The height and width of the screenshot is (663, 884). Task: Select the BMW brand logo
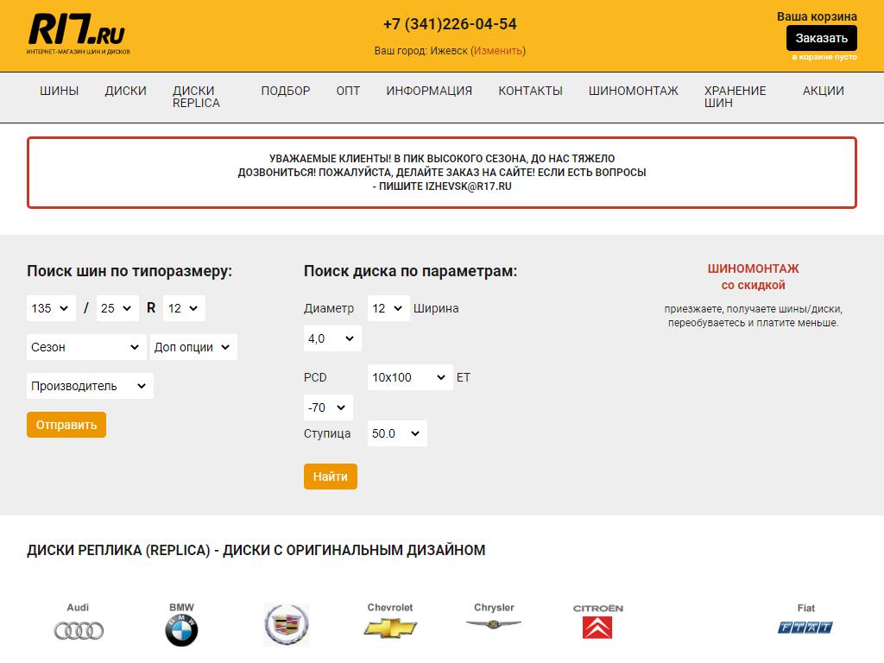181,623
